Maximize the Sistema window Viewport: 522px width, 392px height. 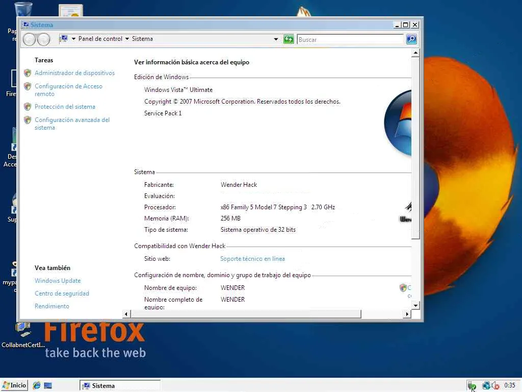(406, 25)
